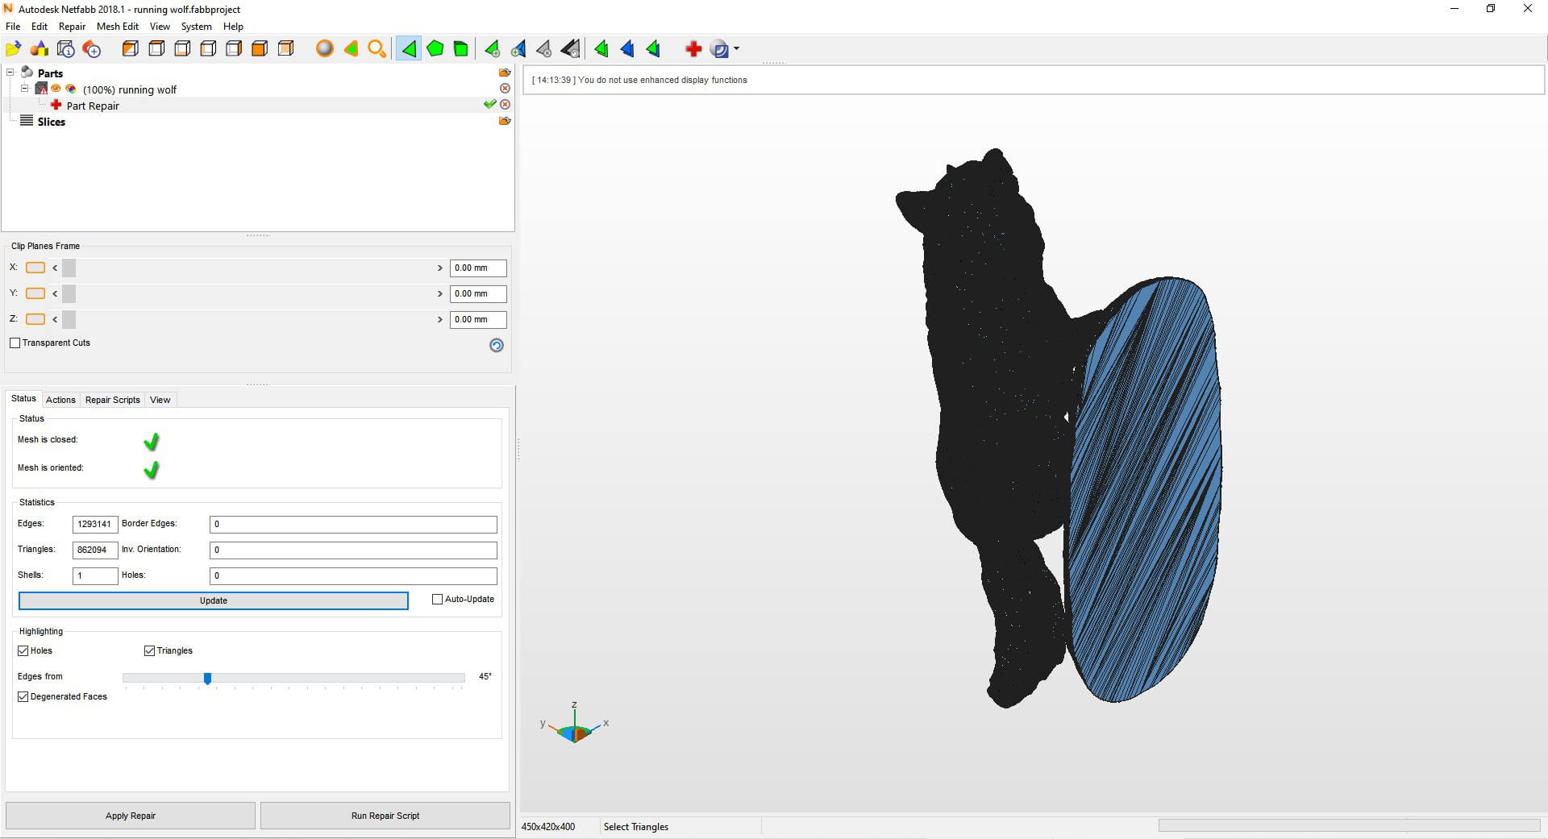Image resolution: width=1548 pixels, height=839 pixels.
Task: Switch to the Repair Scripts tab
Action: click(x=112, y=400)
